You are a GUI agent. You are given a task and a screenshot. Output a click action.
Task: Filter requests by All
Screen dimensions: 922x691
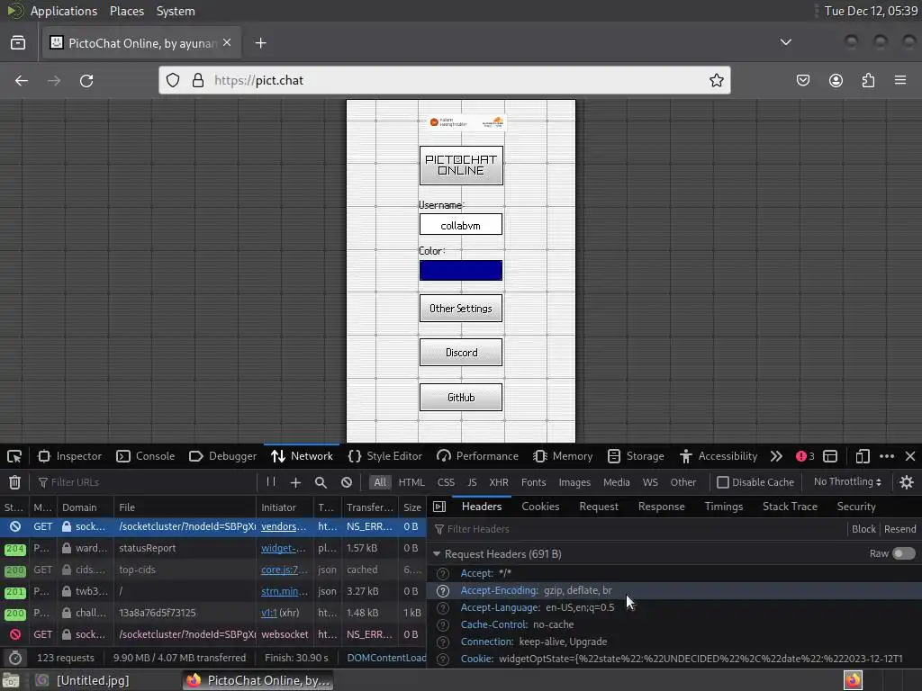tap(380, 482)
